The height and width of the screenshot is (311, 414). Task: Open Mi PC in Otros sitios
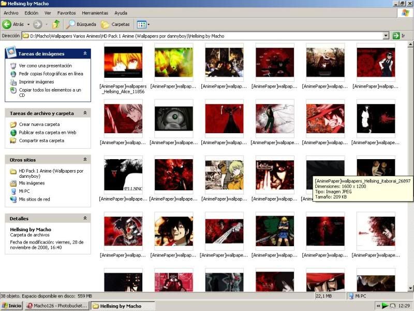point(24,191)
